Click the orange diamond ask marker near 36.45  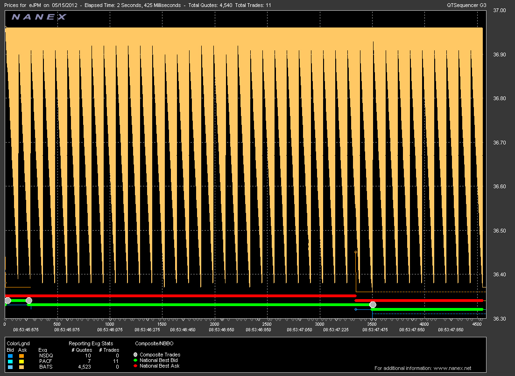pos(356,252)
